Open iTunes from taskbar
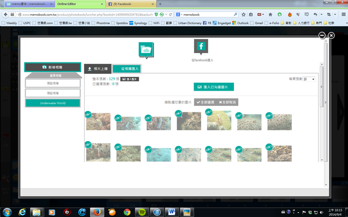Screen dimensions: 348x217 (157, 212)
